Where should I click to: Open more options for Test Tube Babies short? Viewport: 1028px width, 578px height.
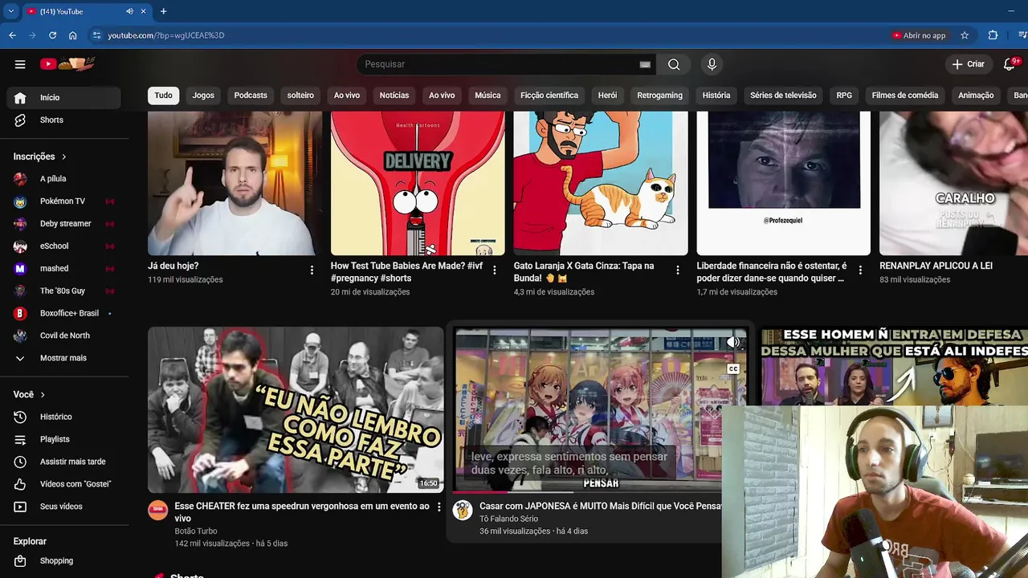[495, 271]
